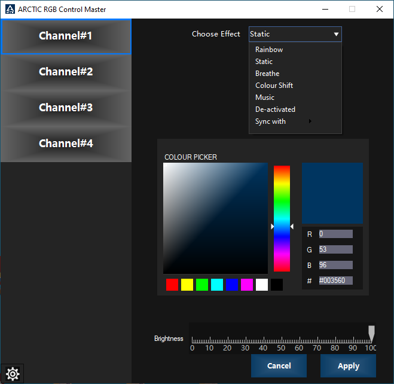394x384 pixels.
Task: Pick the Breathe effect
Action: pyautogui.click(x=295, y=74)
